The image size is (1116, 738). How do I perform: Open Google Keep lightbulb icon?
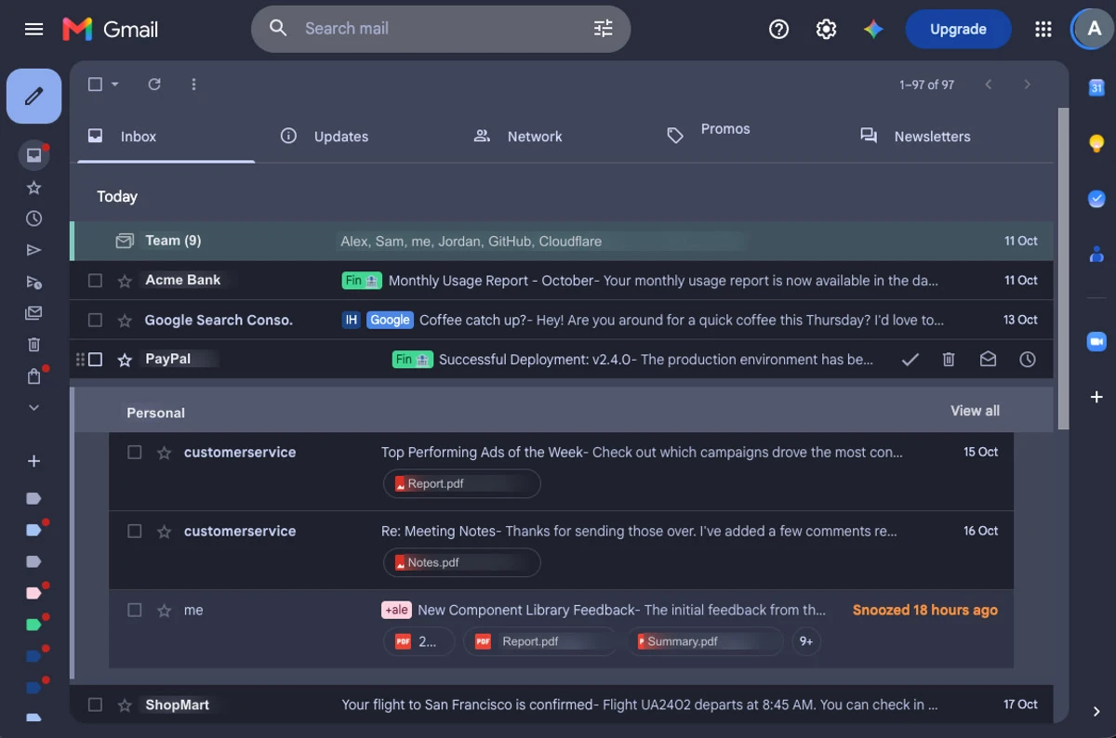click(1096, 143)
